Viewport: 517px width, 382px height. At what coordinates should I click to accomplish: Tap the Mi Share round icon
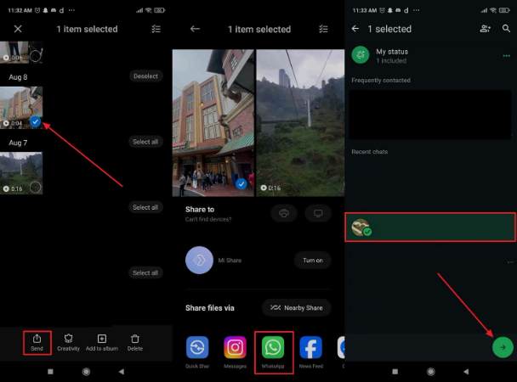point(199,260)
